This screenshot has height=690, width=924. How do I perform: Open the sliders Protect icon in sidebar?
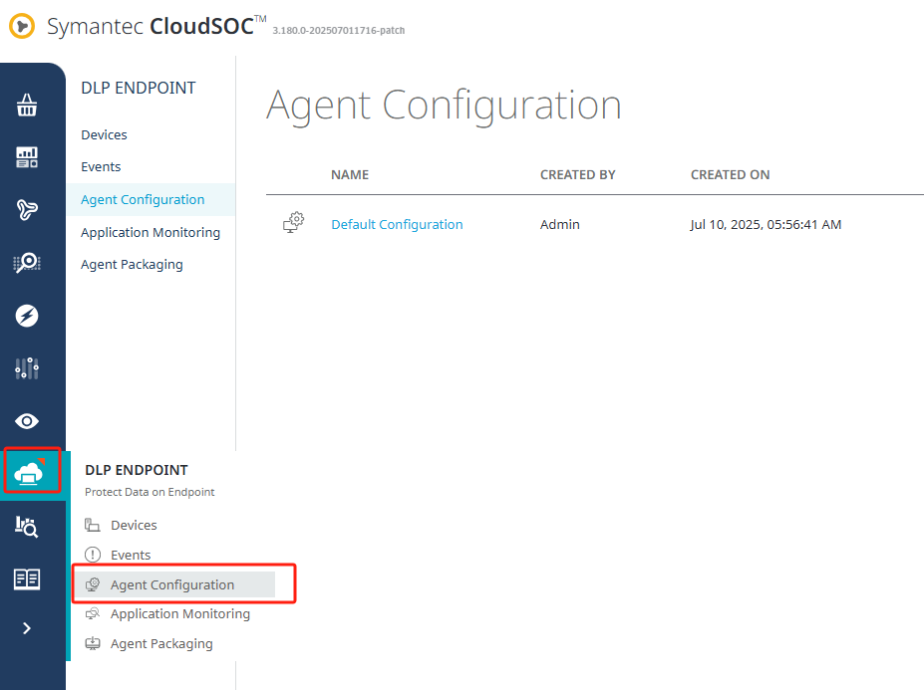(x=27, y=368)
